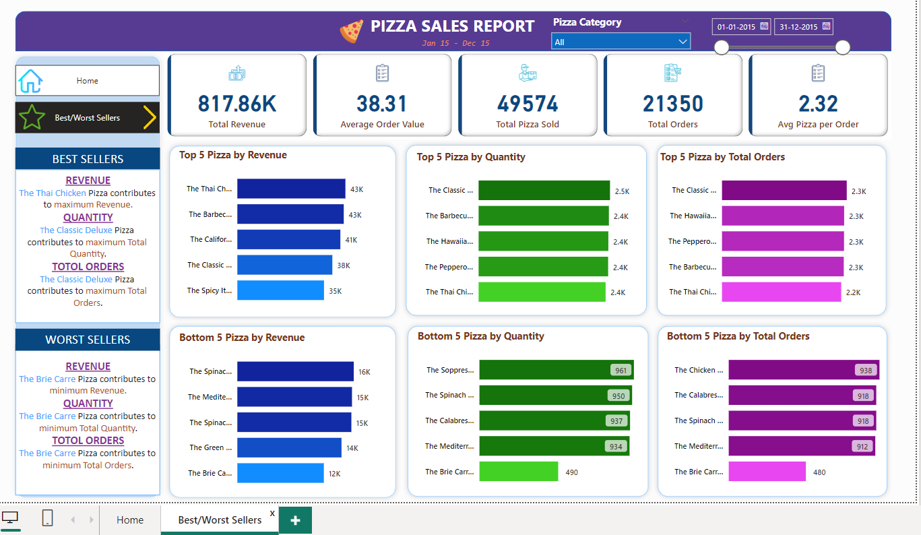921x535 pixels.
Task: Click the money icon above Total Revenue
Action: (x=237, y=72)
